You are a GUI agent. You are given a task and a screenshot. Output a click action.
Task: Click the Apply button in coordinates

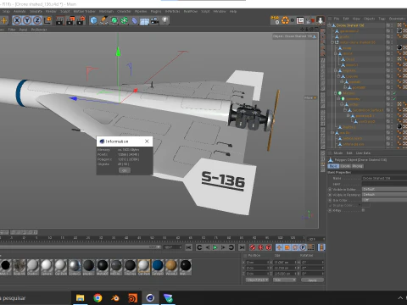coord(312,280)
